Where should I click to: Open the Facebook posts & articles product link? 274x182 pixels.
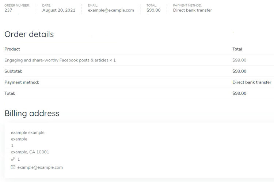pyautogui.click(x=56, y=60)
